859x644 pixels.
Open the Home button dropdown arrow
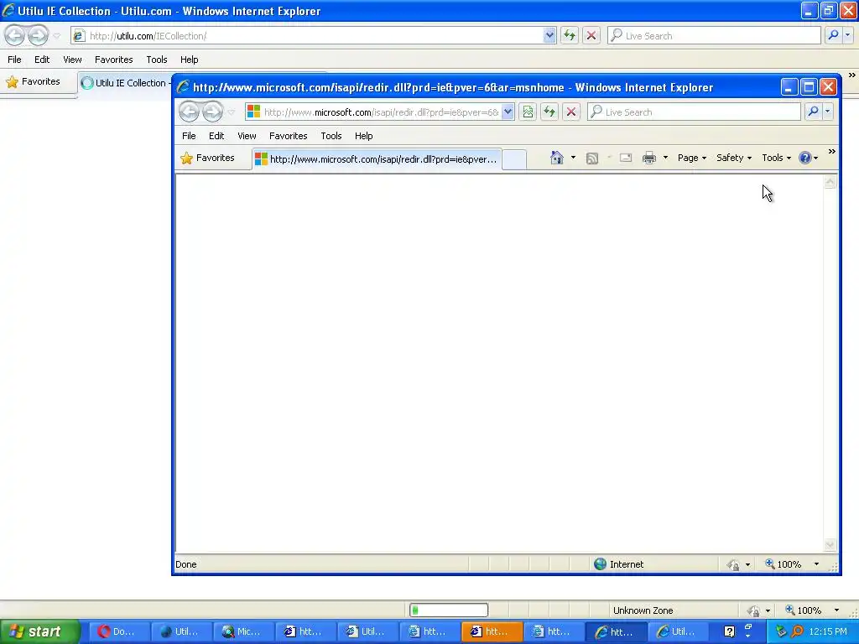click(573, 158)
